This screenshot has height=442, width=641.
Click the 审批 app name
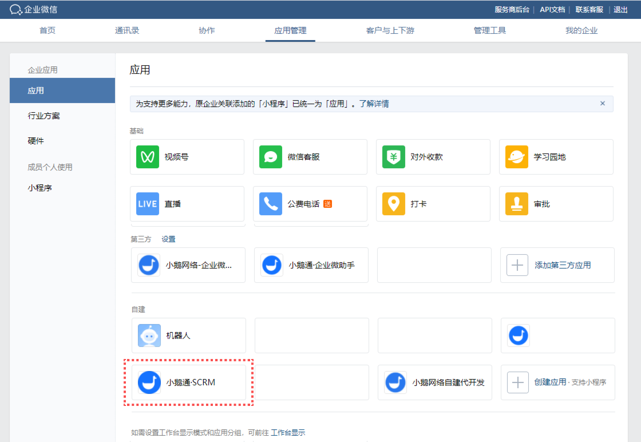541,204
